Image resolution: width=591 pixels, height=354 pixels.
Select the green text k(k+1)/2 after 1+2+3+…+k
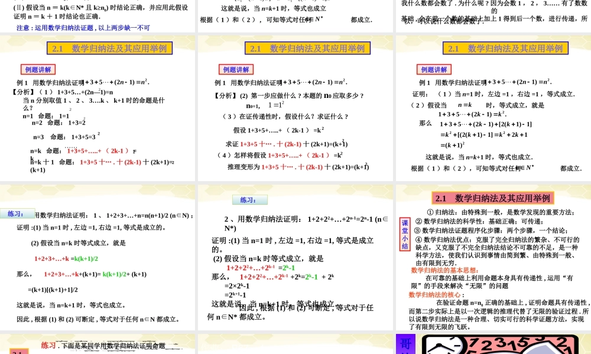pos(86,258)
